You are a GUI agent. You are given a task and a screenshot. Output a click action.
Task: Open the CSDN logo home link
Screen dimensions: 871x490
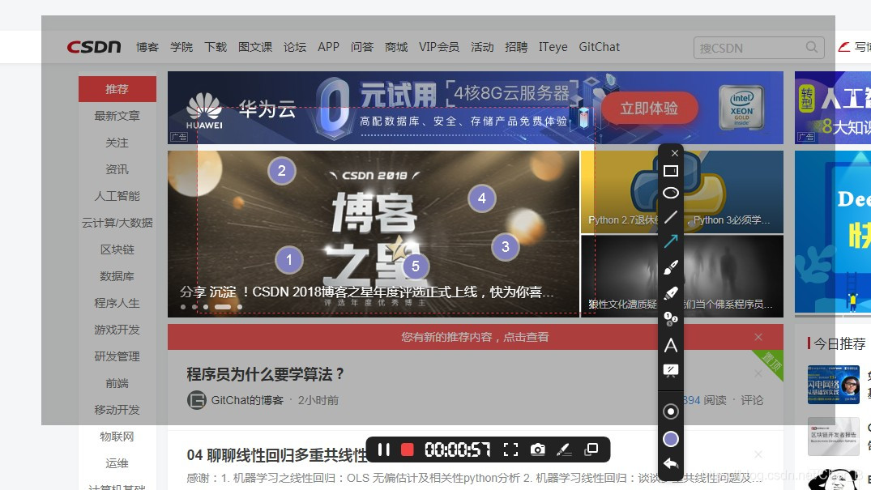[x=94, y=47]
